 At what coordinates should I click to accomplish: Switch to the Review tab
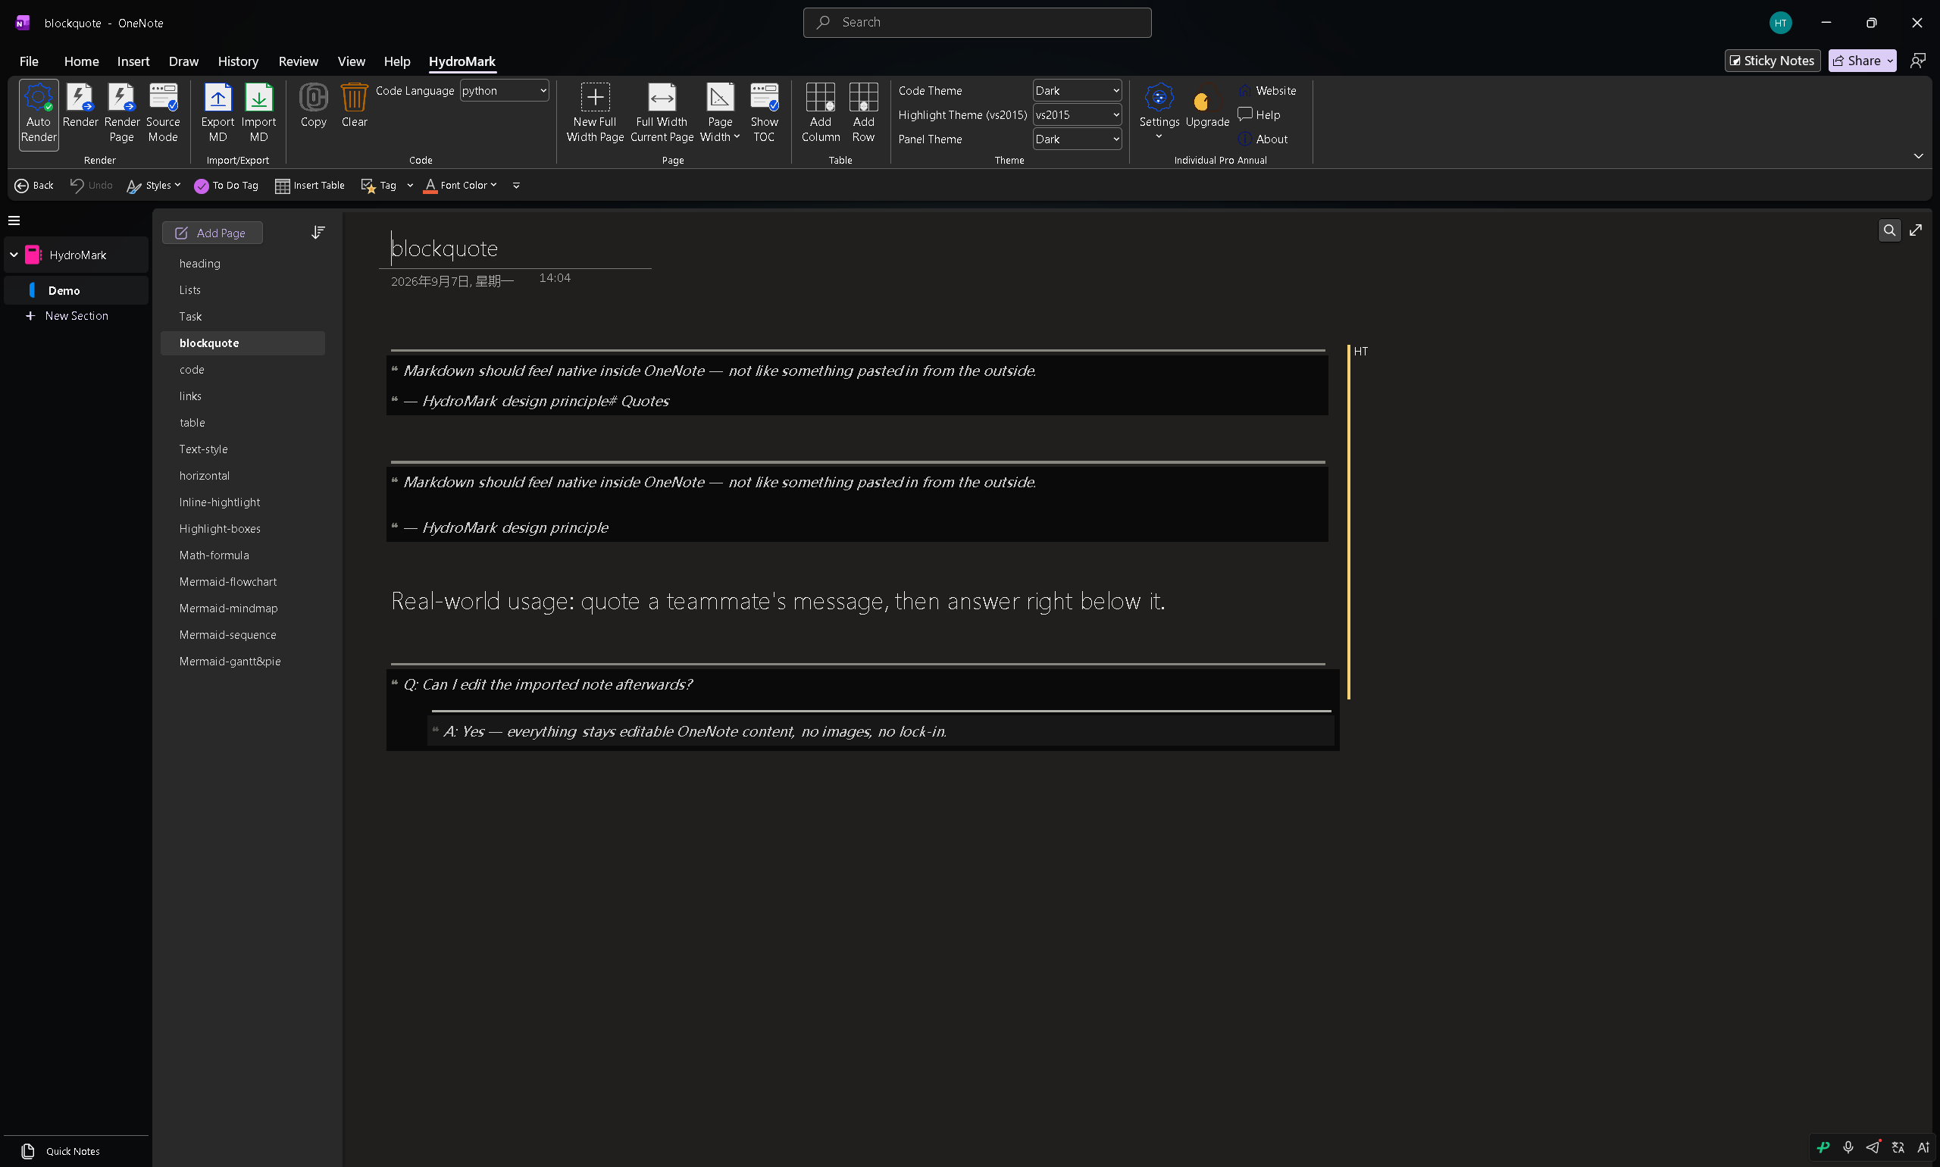pyautogui.click(x=299, y=61)
